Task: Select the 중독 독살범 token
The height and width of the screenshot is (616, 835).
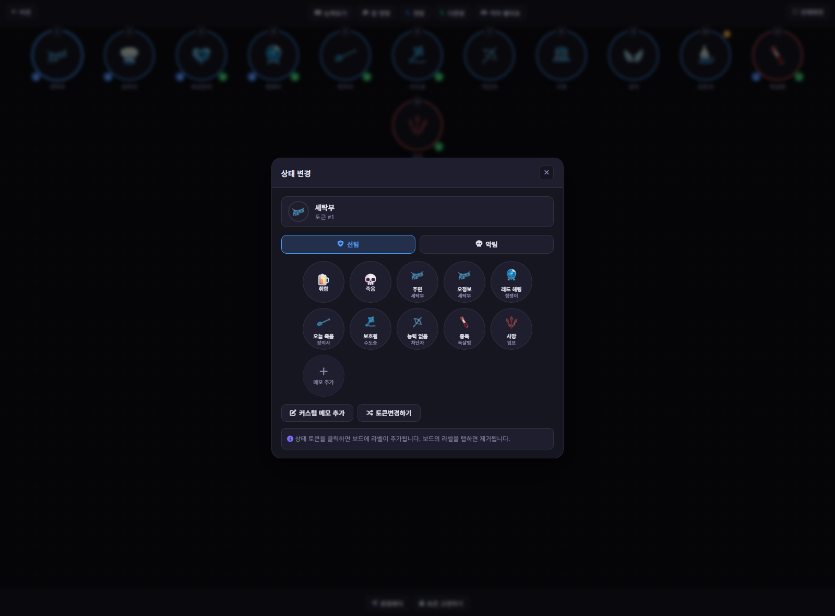Action: (x=464, y=329)
